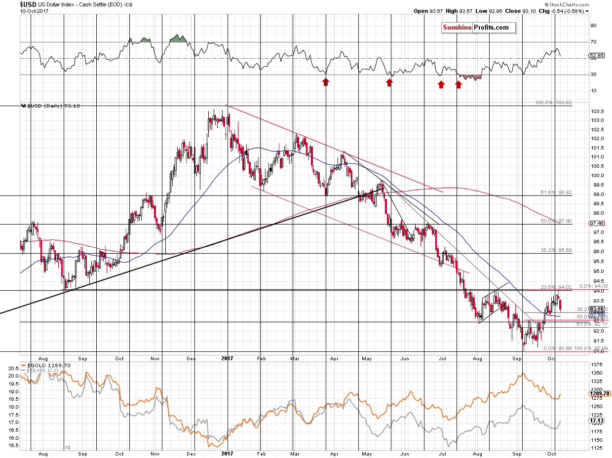
Task: Select the High 93.57 value in the header
Action: point(459,11)
